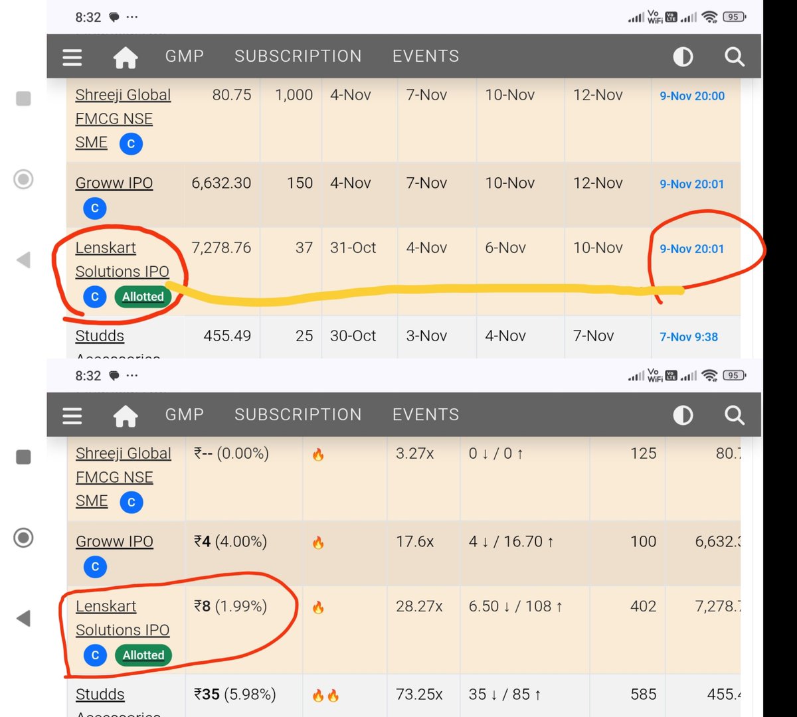The width and height of the screenshot is (797, 717).
Task: Open hamburger menu in bottom screenshot
Action: point(72,416)
